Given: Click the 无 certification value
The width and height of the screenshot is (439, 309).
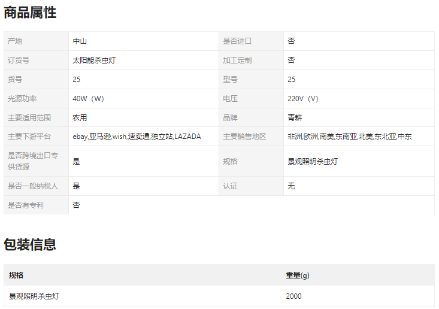Looking at the screenshot, I should coord(291,186).
